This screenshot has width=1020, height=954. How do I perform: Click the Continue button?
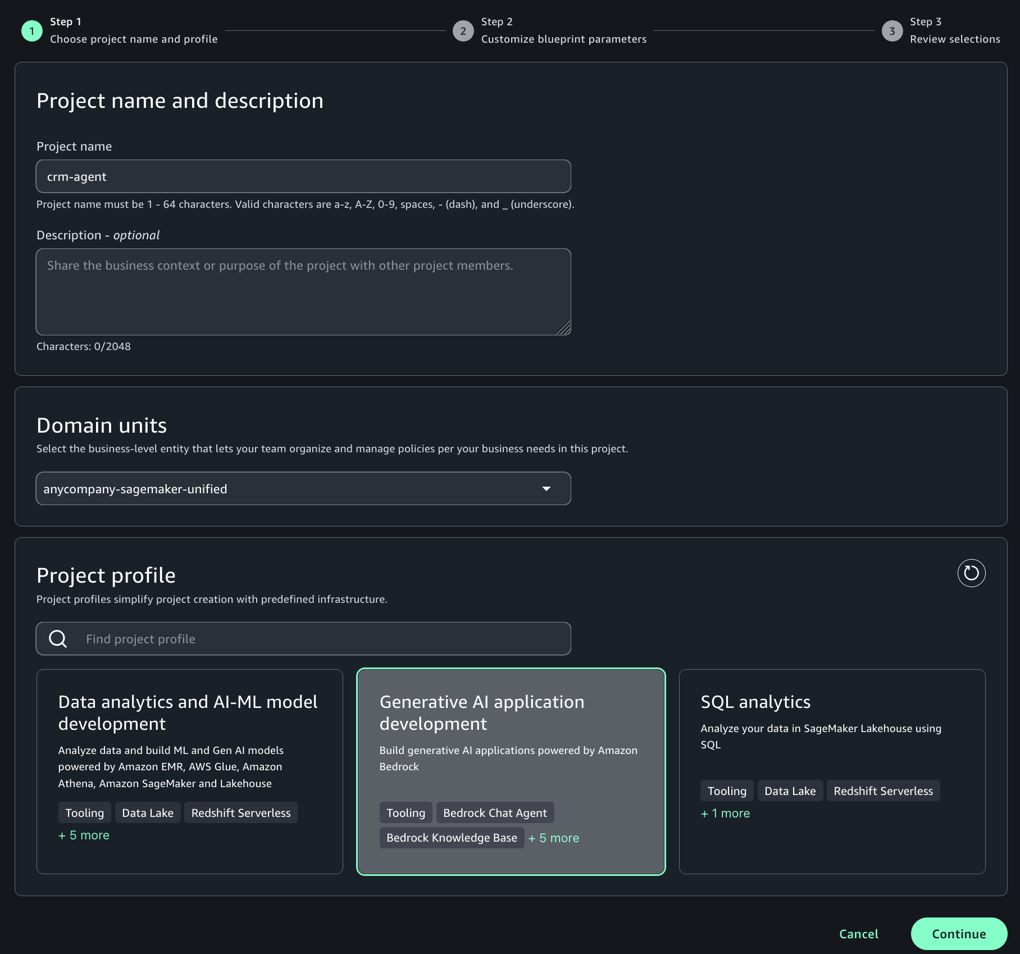[959, 934]
